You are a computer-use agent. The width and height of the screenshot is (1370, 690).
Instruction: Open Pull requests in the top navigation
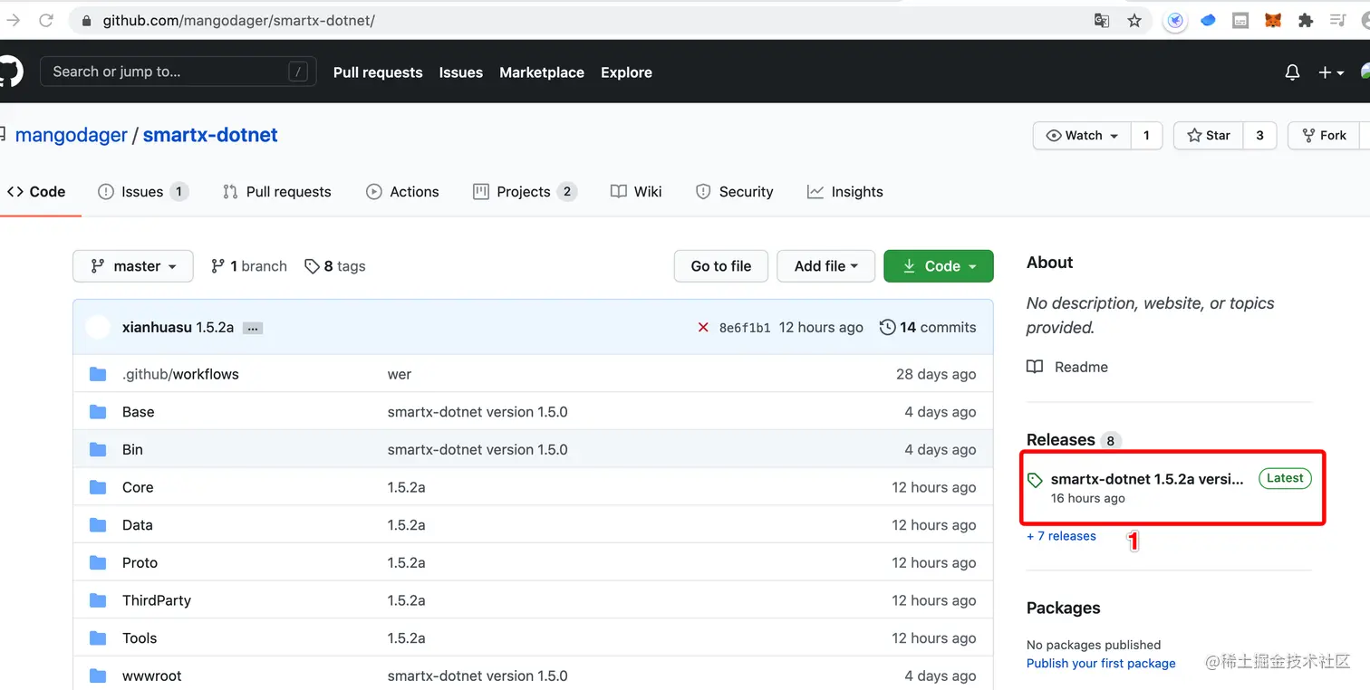pos(378,72)
